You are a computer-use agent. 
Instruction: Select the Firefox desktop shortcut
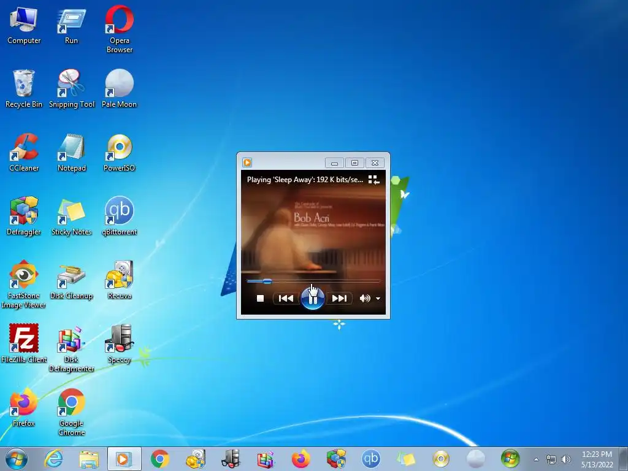click(24, 407)
